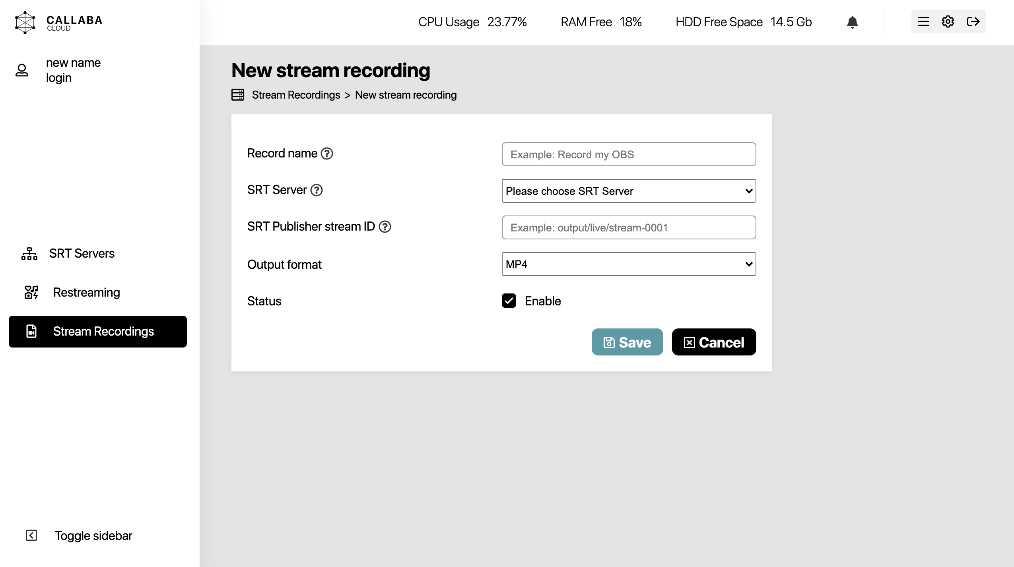
Task: Save the new stream recording
Action: click(x=627, y=342)
